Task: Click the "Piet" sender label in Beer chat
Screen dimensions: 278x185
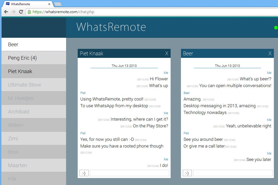Action: click(x=186, y=133)
